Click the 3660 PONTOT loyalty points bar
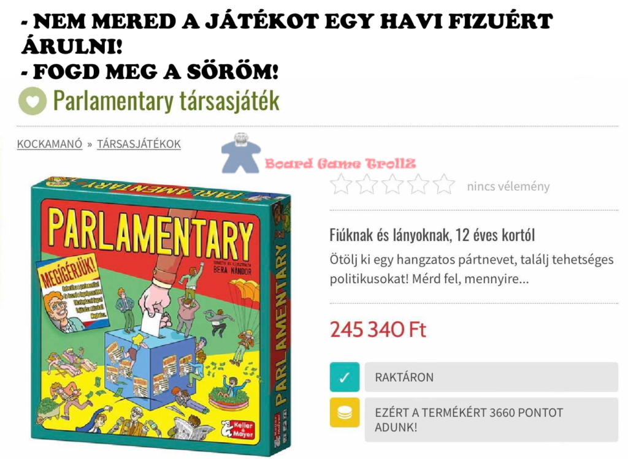 click(491, 420)
